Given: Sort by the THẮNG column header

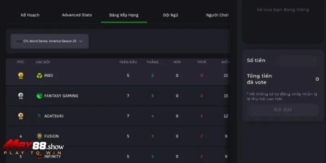Looking at the screenshot, I should coord(152,62).
